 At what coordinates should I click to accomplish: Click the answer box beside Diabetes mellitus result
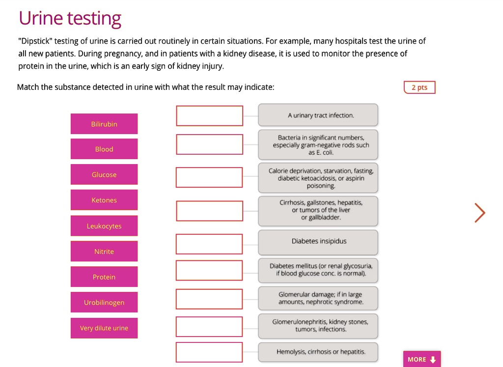pyautogui.click(x=209, y=270)
